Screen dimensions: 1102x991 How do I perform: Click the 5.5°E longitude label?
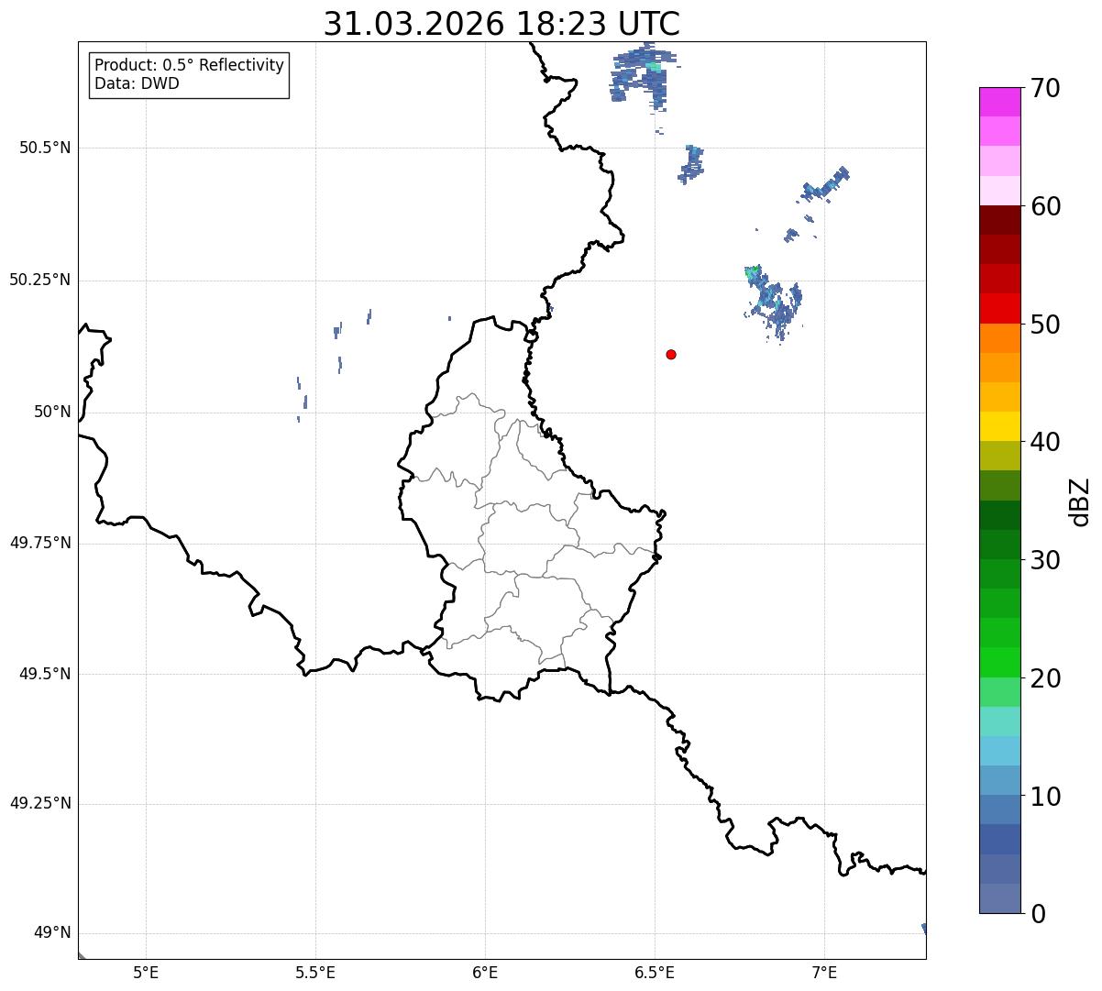click(315, 973)
